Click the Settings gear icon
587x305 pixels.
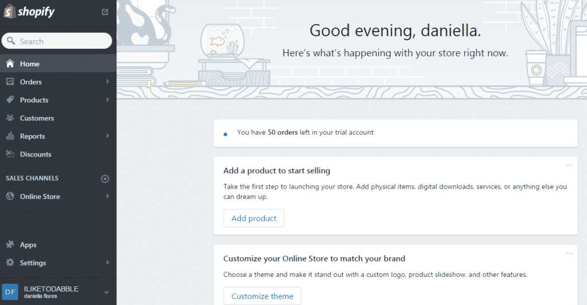tap(10, 263)
